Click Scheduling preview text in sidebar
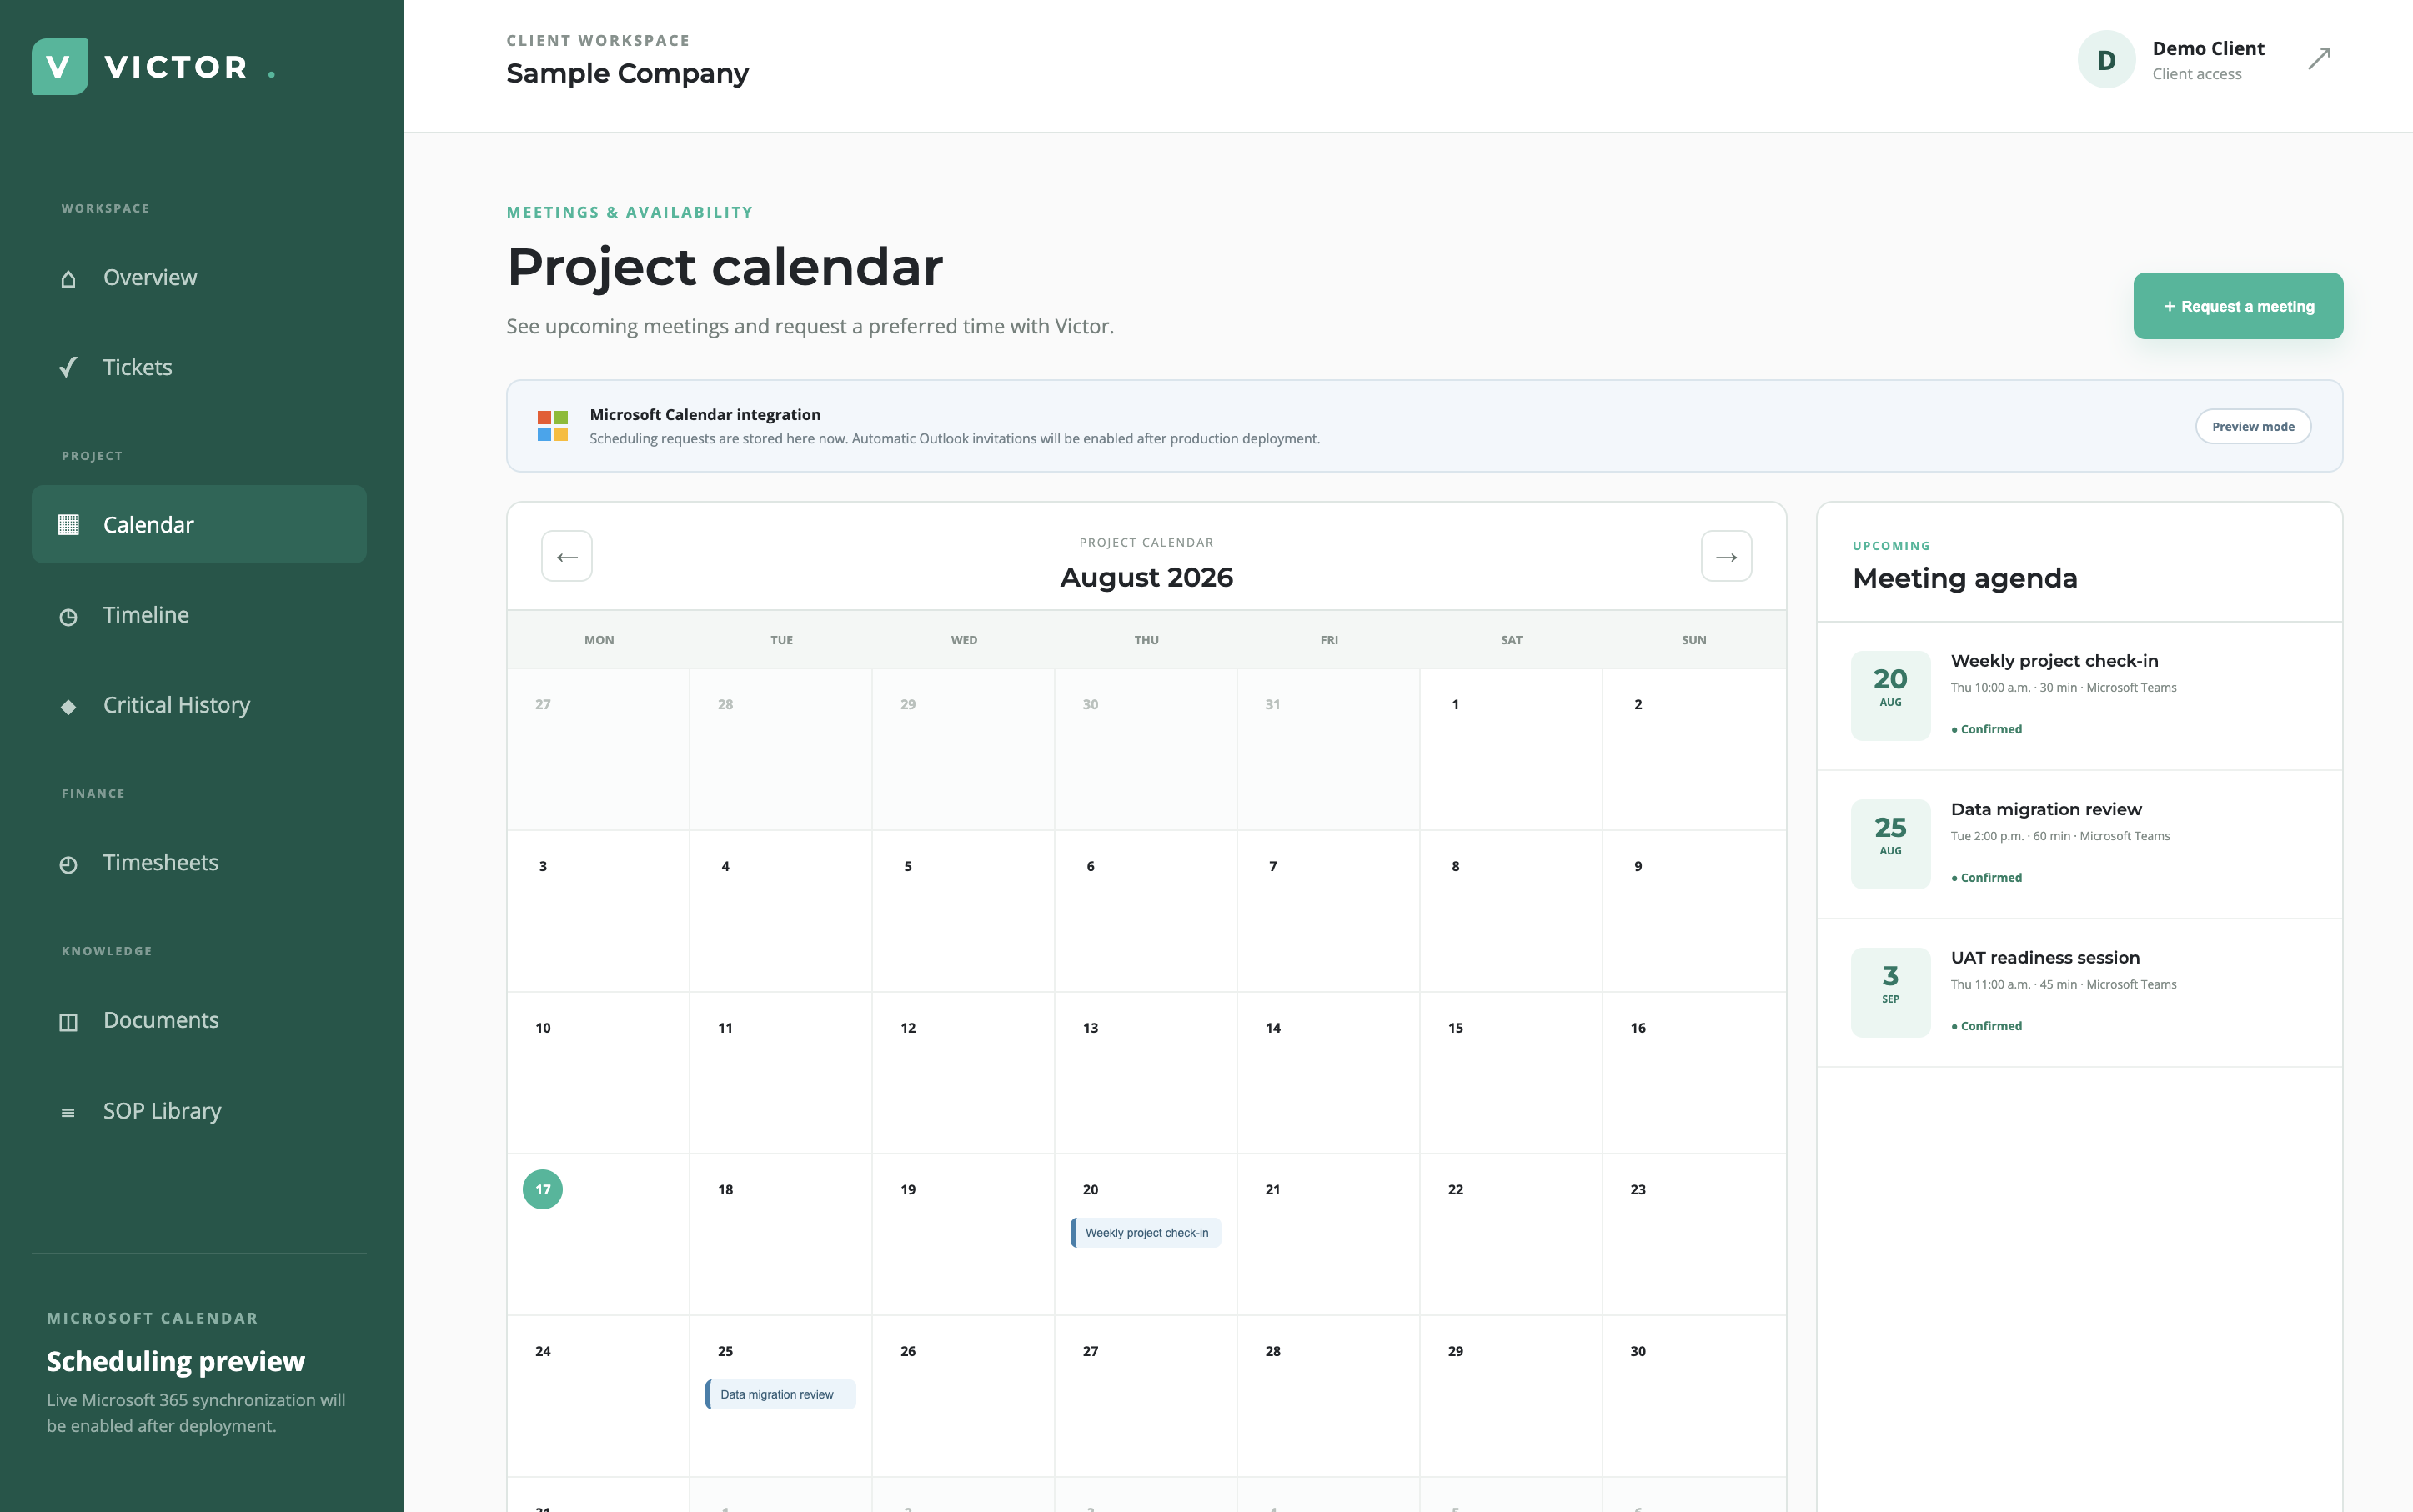 pyautogui.click(x=176, y=1361)
